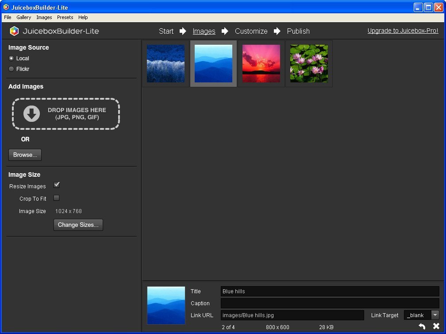
Task: Click the JuiceboxBuilder hexagon logo
Action: [14, 31]
